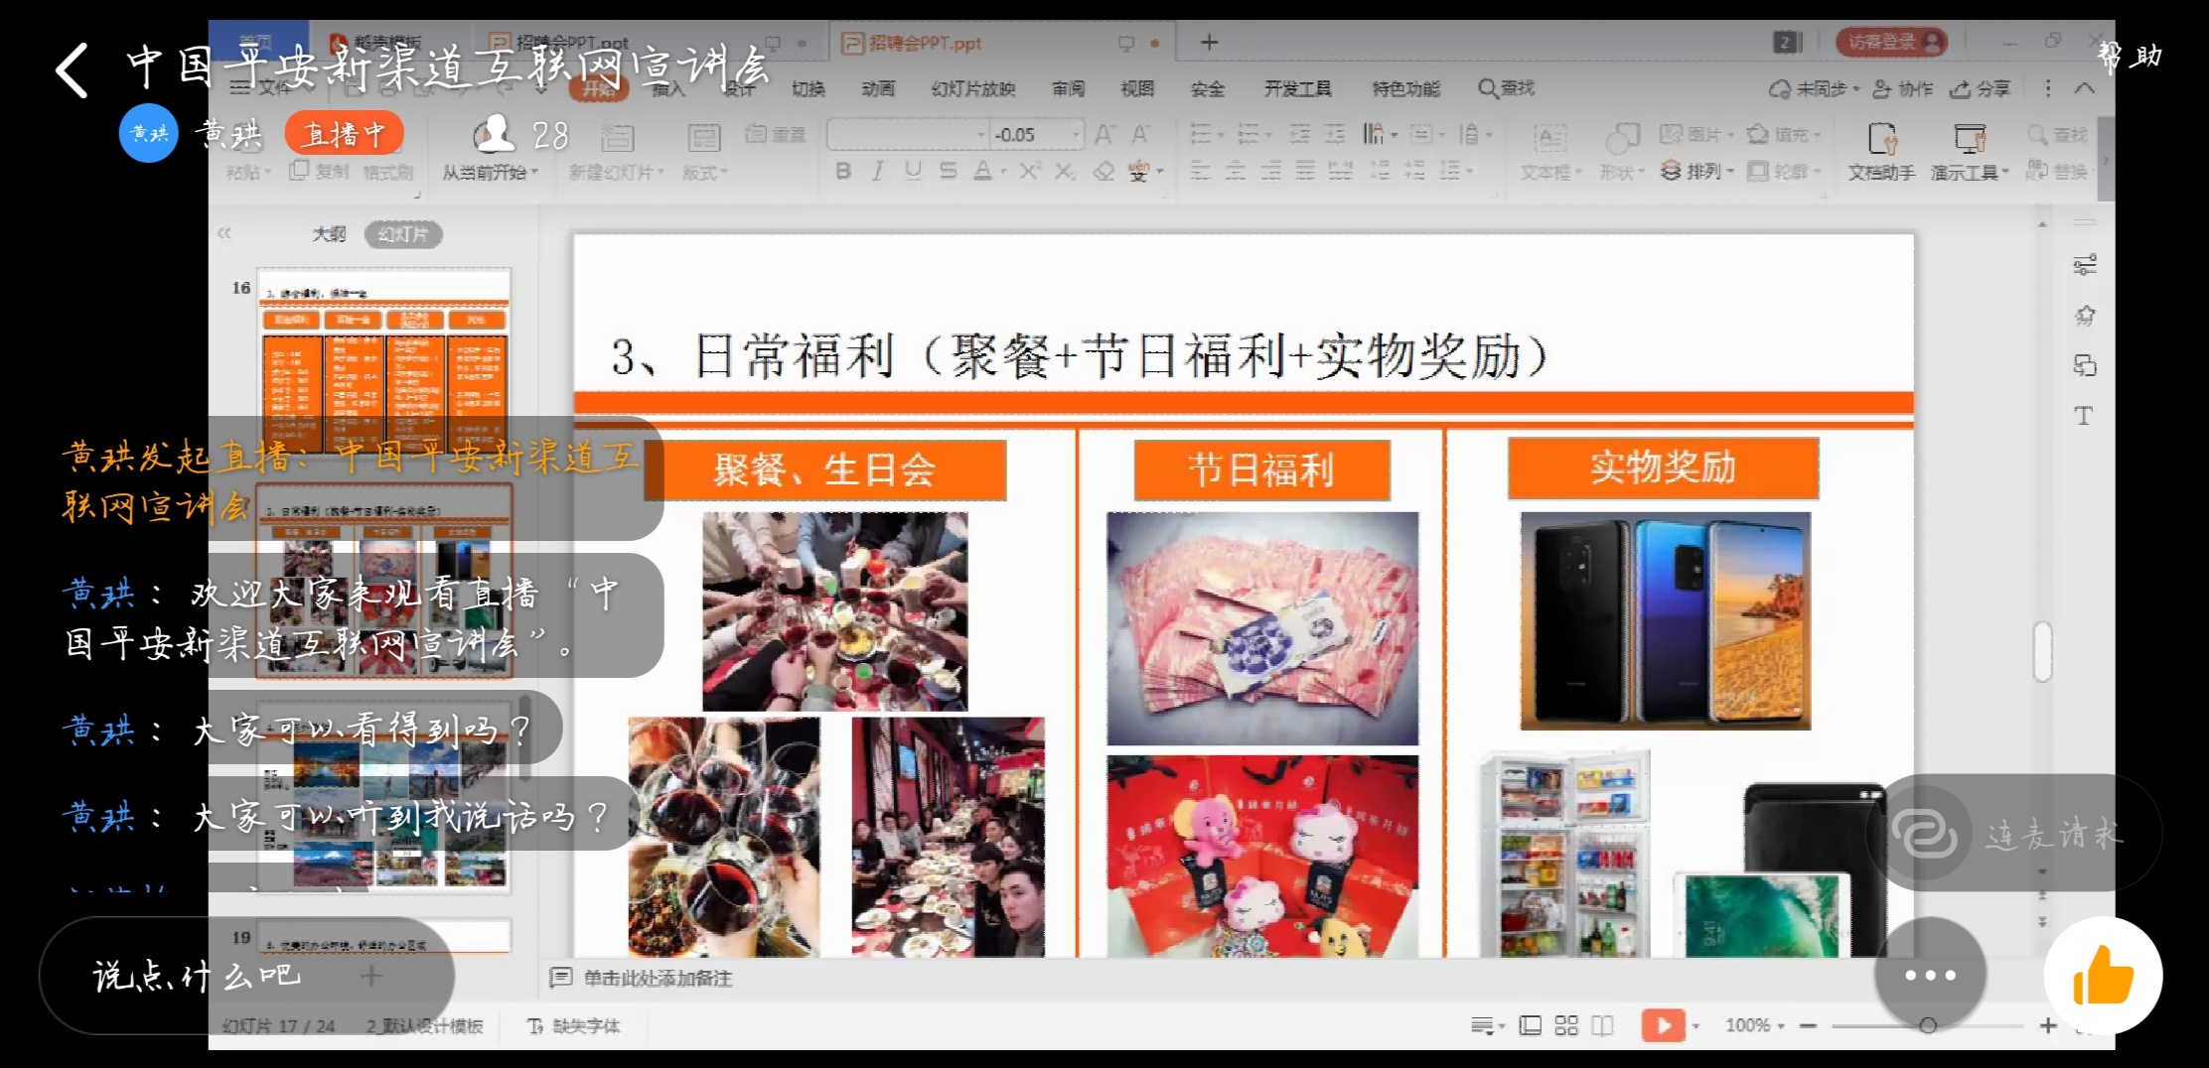Click the increase font size icon

(x=1104, y=134)
